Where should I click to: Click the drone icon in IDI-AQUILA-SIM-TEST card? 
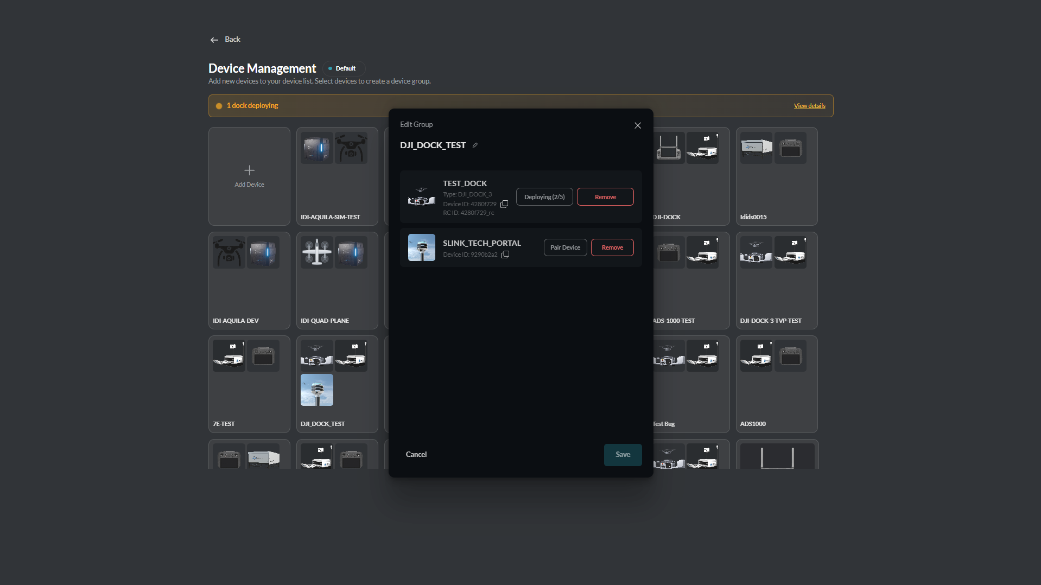click(x=351, y=148)
